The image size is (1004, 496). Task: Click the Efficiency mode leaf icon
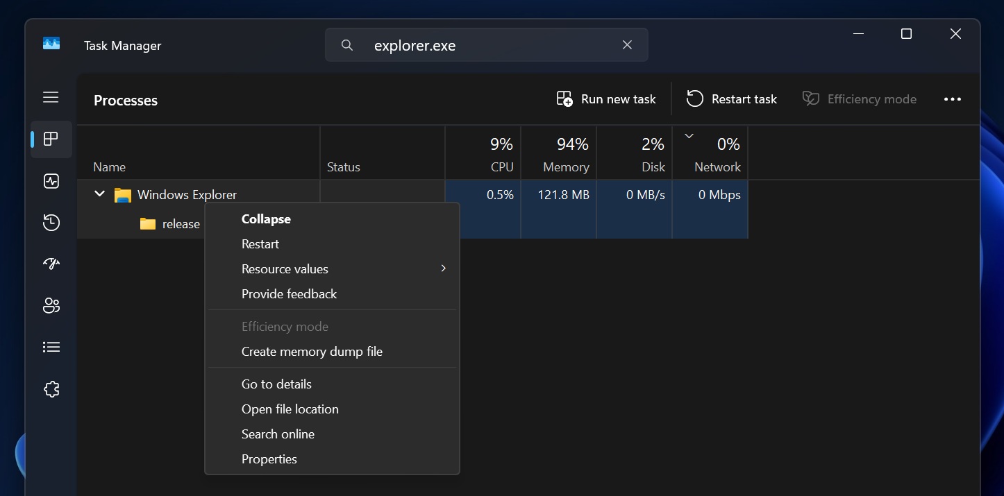tap(810, 99)
